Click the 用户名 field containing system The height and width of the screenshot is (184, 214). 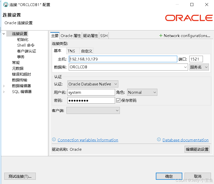click(x=91, y=92)
